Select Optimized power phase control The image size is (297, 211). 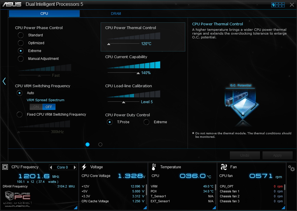click(x=21, y=43)
